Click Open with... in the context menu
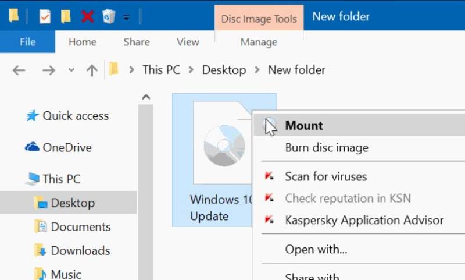This screenshot has height=280, width=465. [316, 250]
